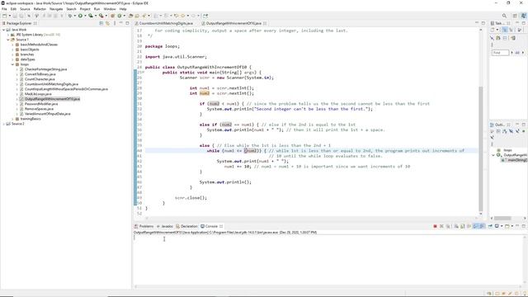The image size is (528, 297).
Task: Minimize the Package Explorer view
Action: (x=121, y=23)
